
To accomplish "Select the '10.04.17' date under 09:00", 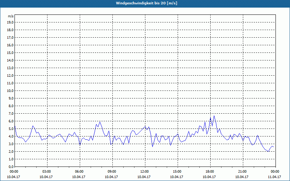I will click(111, 177).
